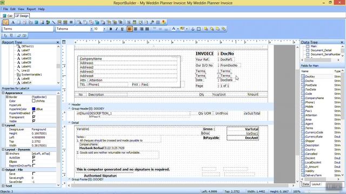The image size is (346, 194).
Task: Click the Group Header[0]: DOCKEY band label
Action: click(88, 109)
